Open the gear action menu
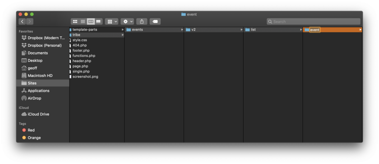Image resolution: width=379 pixels, height=164 pixels. coord(127,21)
